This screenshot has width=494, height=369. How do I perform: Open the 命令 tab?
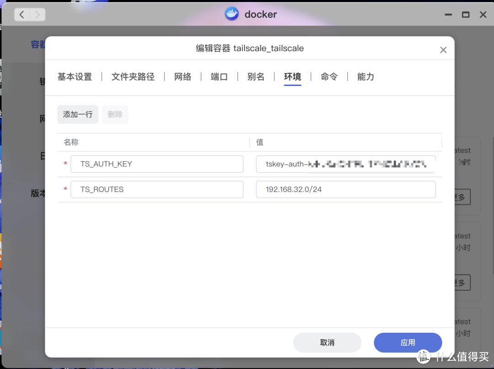(x=329, y=76)
